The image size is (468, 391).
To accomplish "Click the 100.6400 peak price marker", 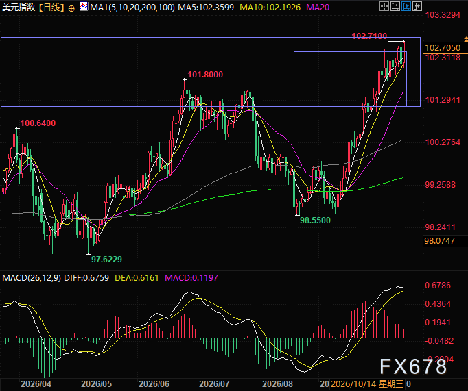I will pyautogui.click(x=38, y=123).
